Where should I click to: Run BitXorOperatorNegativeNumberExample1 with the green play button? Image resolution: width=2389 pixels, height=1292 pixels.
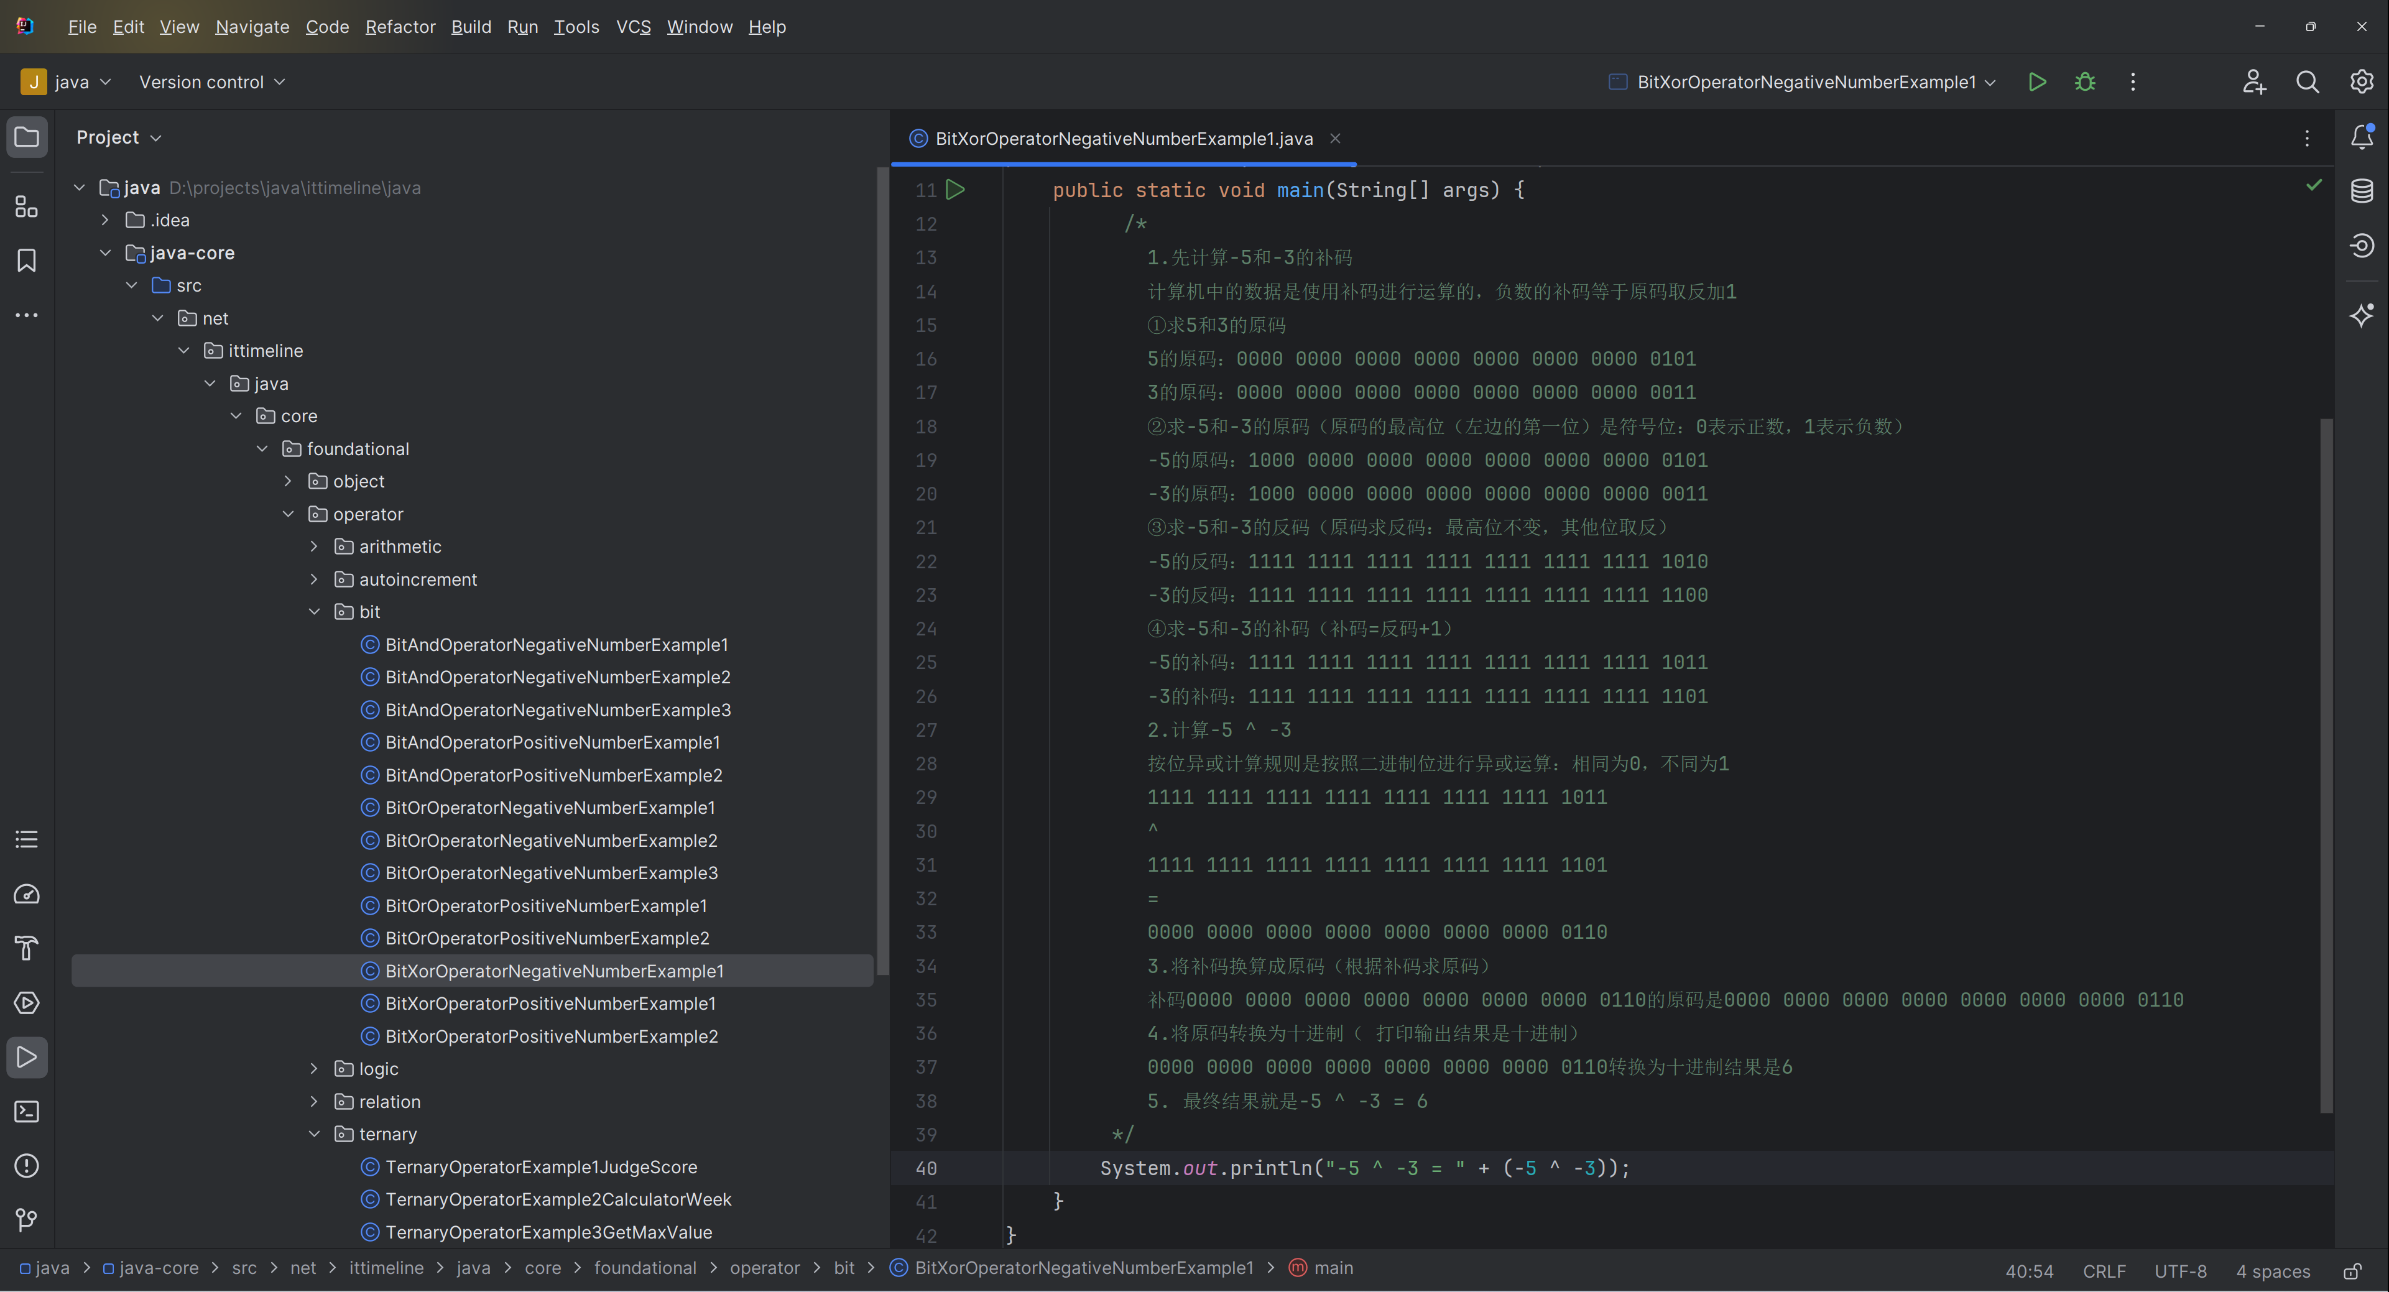pyautogui.click(x=2036, y=81)
